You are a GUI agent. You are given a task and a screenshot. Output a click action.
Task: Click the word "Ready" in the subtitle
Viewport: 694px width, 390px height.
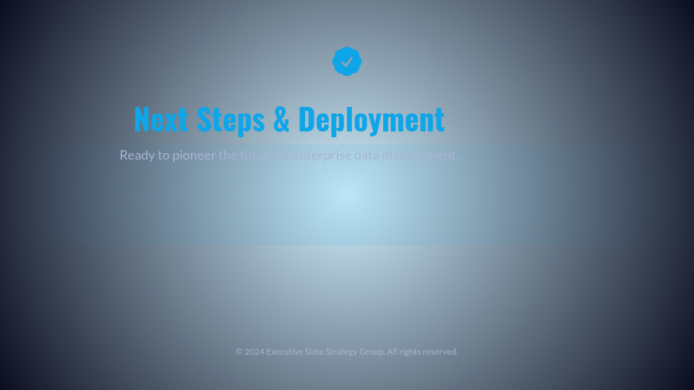click(x=137, y=155)
